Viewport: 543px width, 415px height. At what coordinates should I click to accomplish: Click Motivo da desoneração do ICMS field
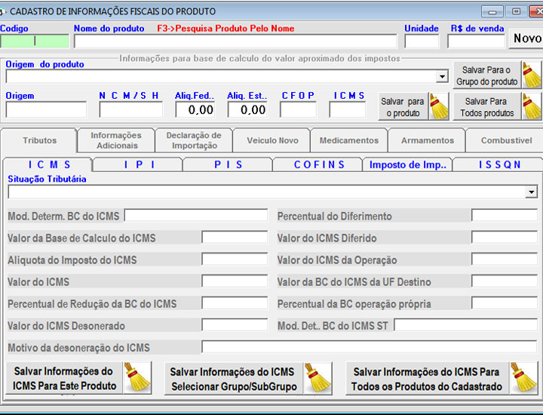369,347
